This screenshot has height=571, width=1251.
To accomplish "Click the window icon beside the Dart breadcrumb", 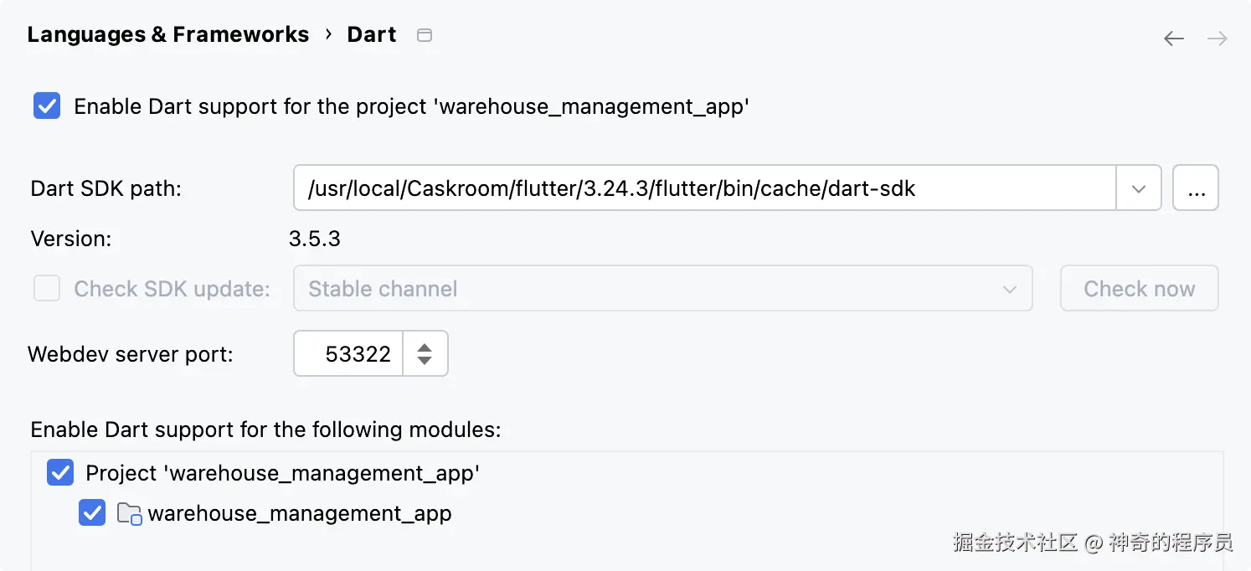I will 425,35.
